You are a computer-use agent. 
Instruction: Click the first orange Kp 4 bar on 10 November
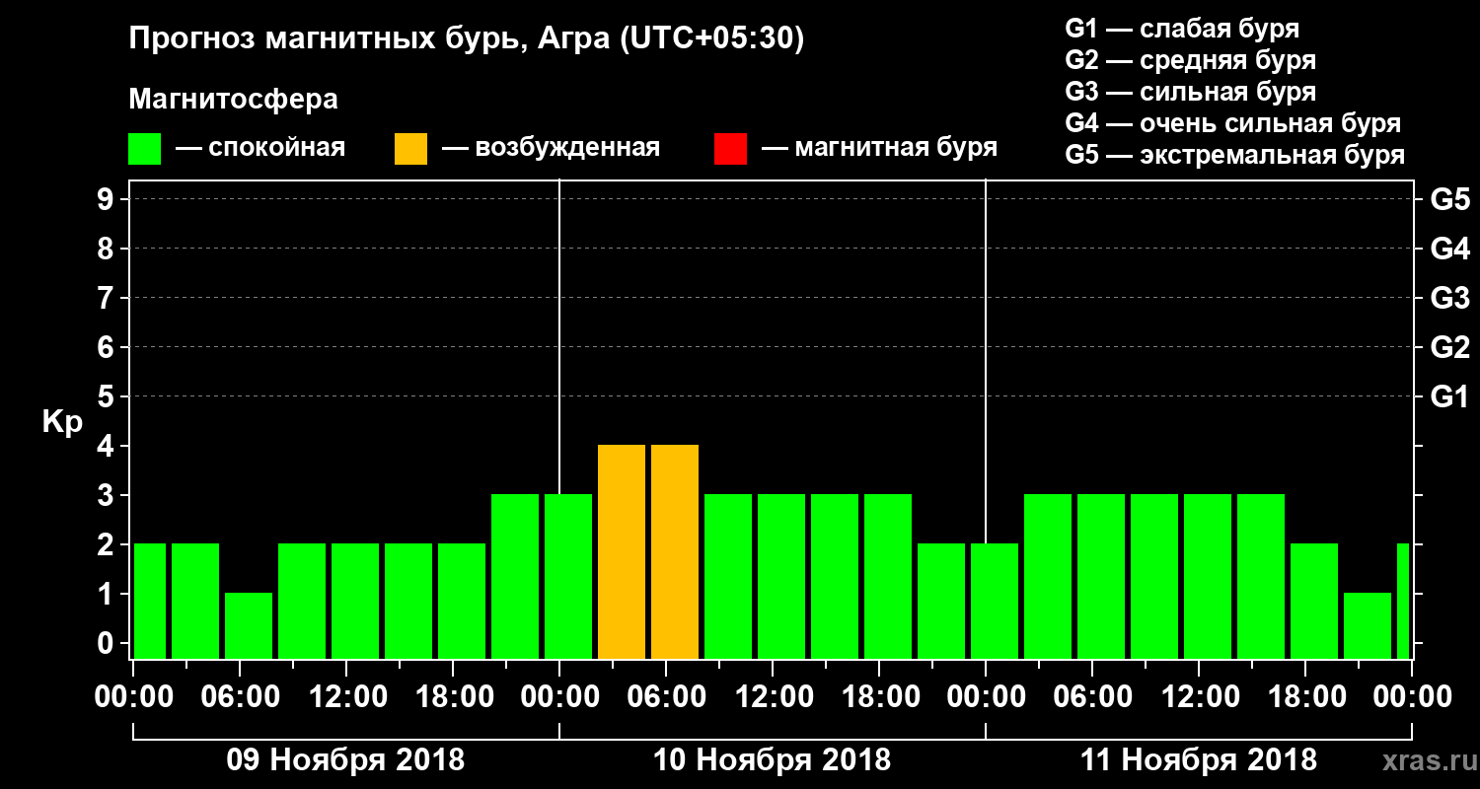[x=622, y=551]
